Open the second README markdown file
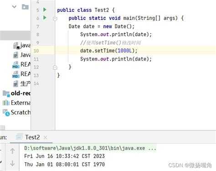The width and height of the screenshot is (216, 171). tap(22, 74)
